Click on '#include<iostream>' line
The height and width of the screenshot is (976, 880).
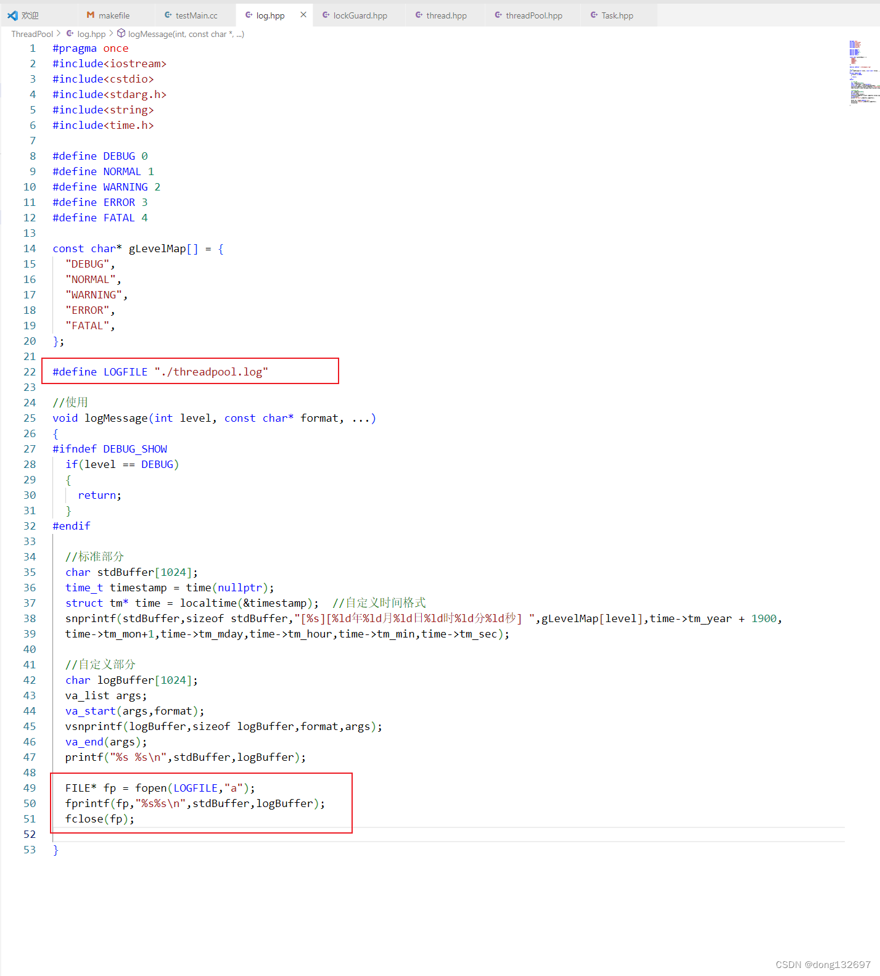[110, 64]
